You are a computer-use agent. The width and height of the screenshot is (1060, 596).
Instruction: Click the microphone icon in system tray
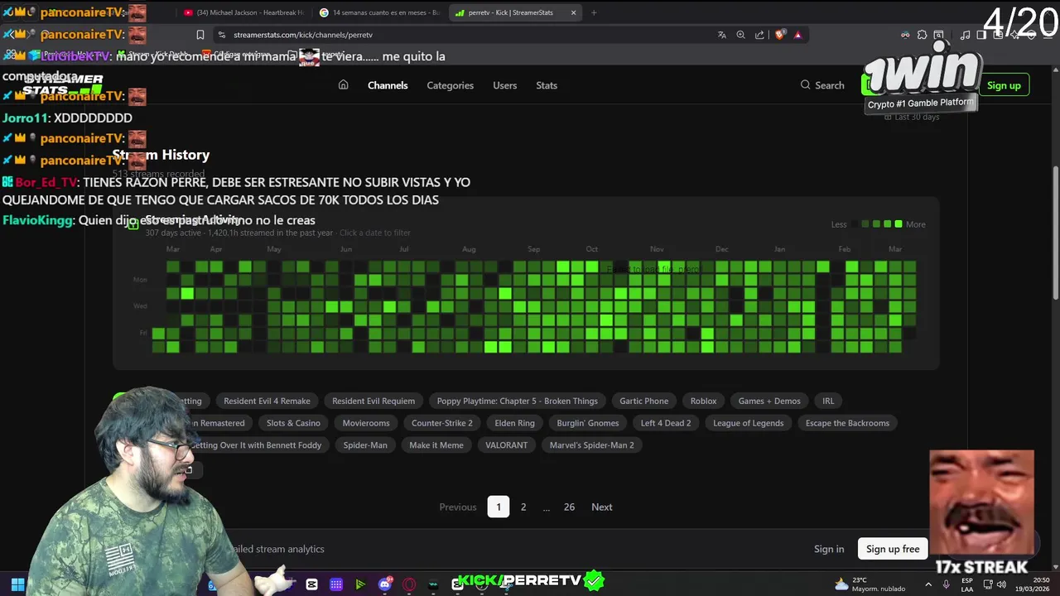click(947, 584)
